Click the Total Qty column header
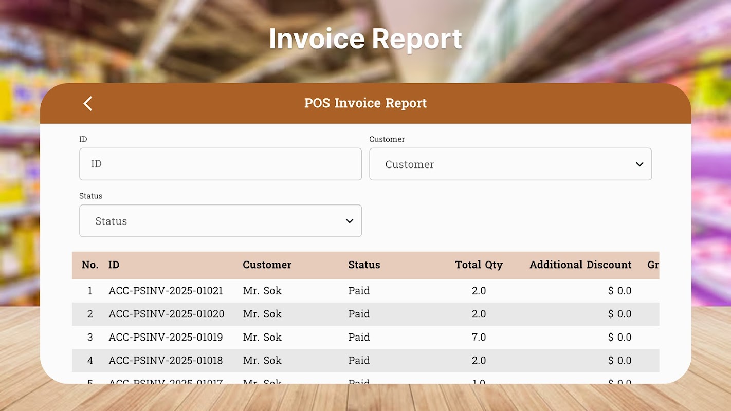The height and width of the screenshot is (411, 731). click(x=479, y=265)
